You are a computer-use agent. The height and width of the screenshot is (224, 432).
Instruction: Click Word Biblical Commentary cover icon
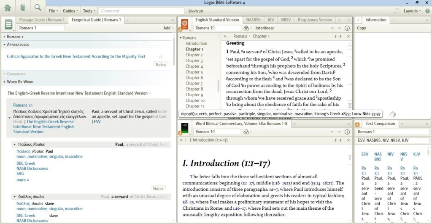184,128
